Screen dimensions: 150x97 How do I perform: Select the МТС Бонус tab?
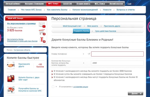pos(53,4)
